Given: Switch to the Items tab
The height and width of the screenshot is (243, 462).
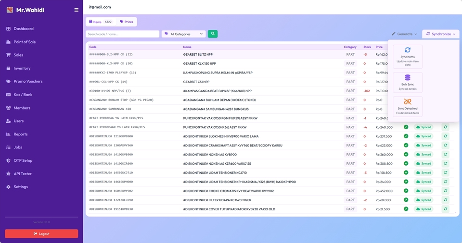Looking at the screenshot, I should click(101, 22).
